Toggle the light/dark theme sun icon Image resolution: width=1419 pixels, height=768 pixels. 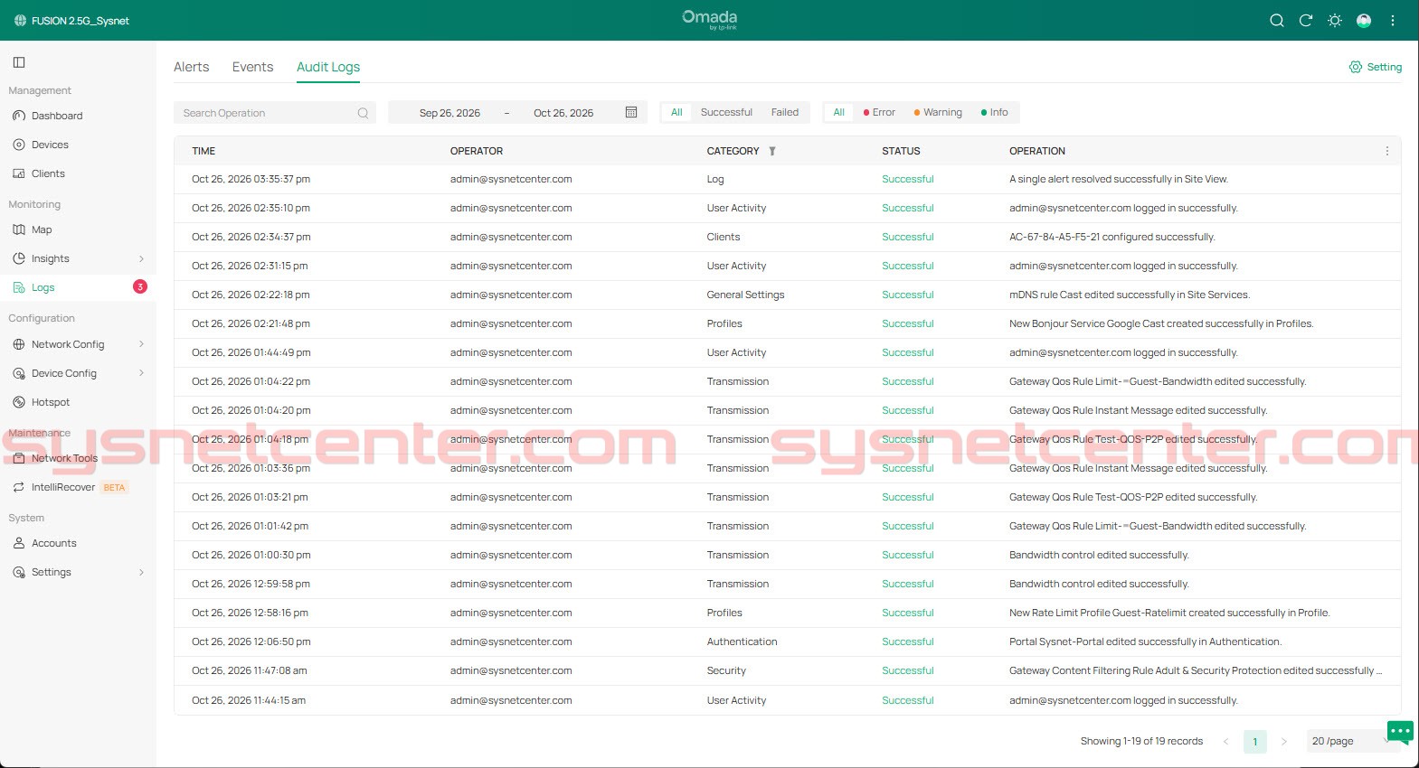[1335, 21]
